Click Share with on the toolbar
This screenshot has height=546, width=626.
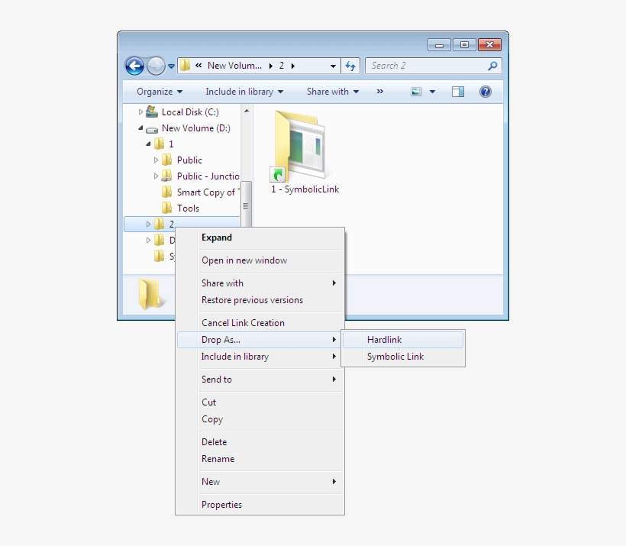331,91
